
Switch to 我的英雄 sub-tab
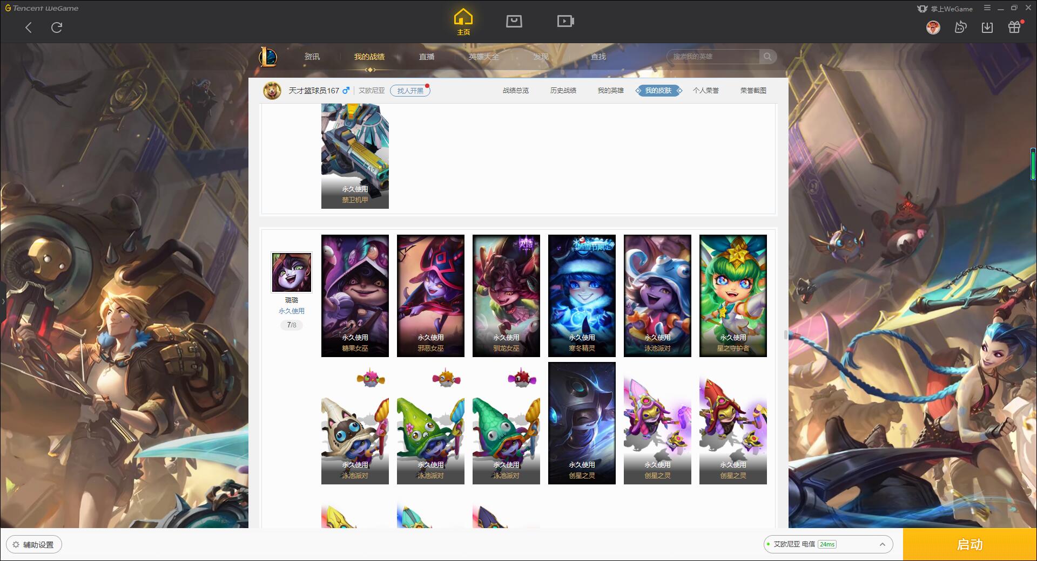(x=611, y=91)
